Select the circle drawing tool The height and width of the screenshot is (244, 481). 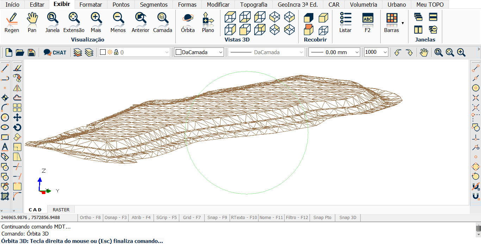coord(5,117)
